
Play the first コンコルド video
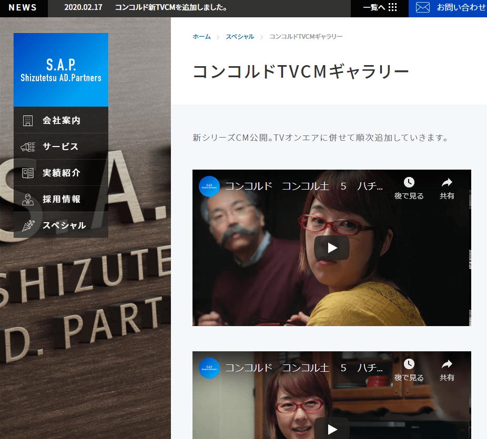point(332,248)
